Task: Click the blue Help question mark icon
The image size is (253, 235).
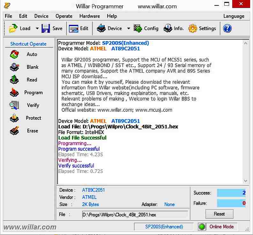Action: point(227,29)
